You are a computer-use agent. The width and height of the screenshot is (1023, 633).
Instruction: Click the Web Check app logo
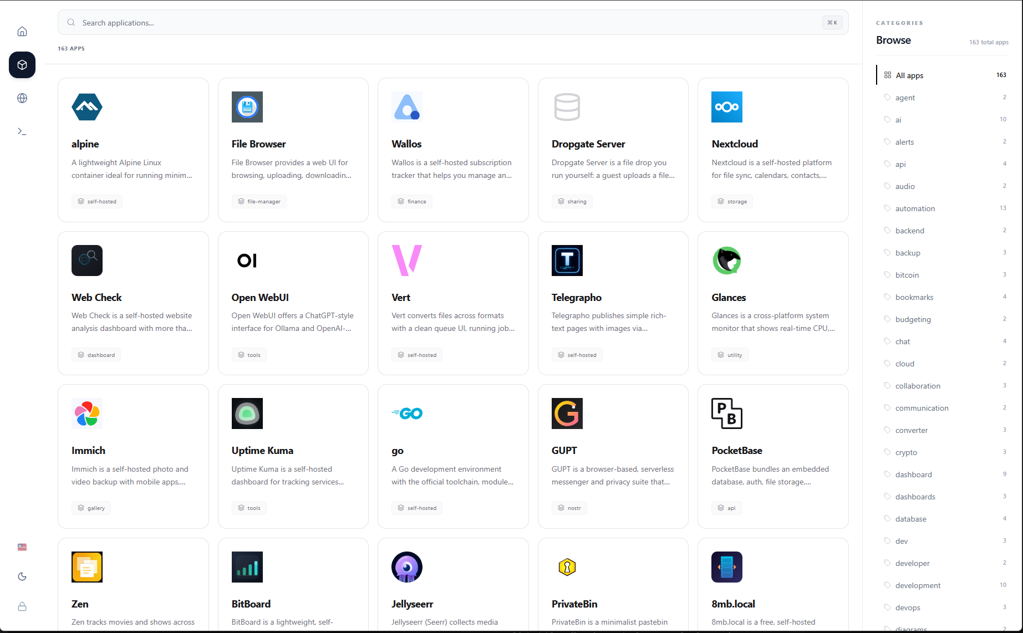click(87, 261)
